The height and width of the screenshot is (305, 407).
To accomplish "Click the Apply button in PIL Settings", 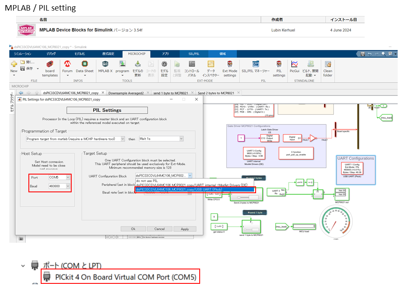I will (185, 229).
